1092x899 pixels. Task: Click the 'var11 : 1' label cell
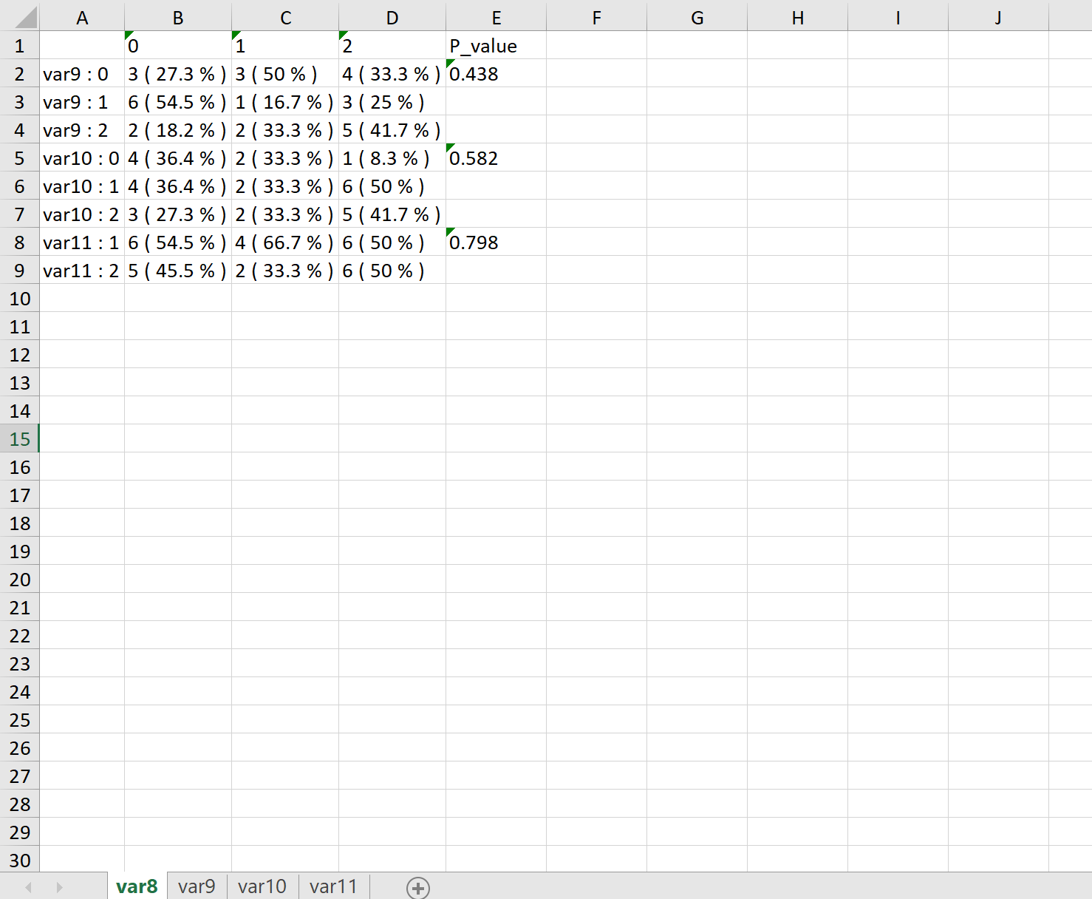coord(82,242)
